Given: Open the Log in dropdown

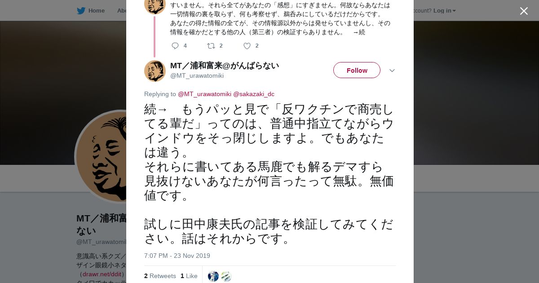Looking at the screenshot, I should click(444, 11).
